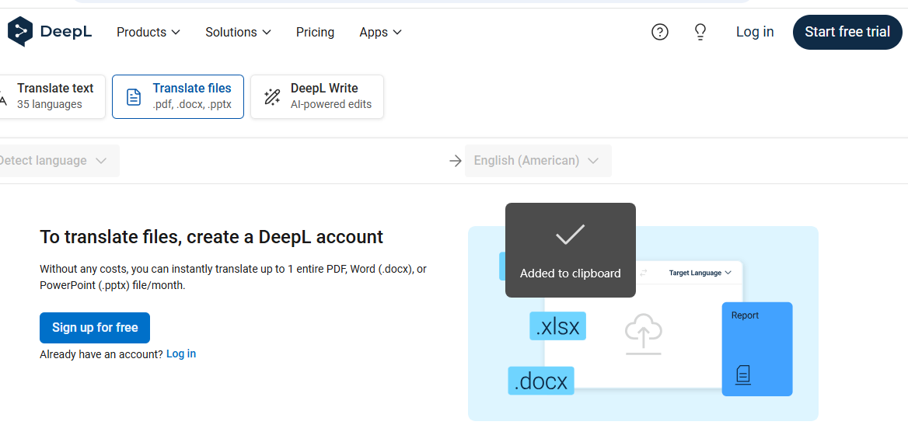Click the Start free trial button
Viewport: 908px width, 425px height.
(847, 32)
